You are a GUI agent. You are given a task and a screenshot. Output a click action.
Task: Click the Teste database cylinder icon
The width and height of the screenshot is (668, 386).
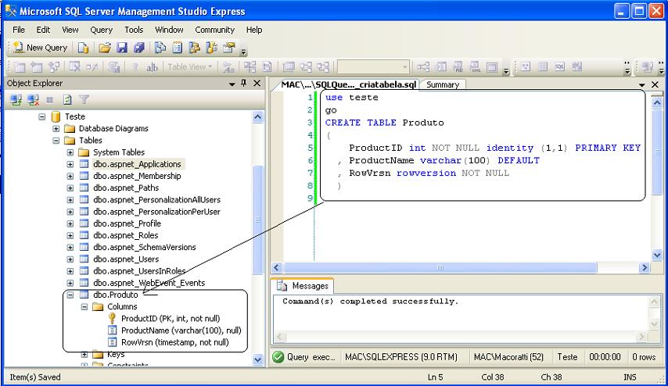tap(56, 116)
